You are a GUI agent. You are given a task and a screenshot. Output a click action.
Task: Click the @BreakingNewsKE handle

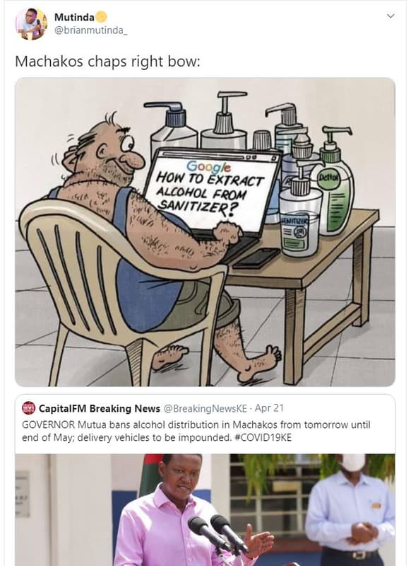point(205,408)
